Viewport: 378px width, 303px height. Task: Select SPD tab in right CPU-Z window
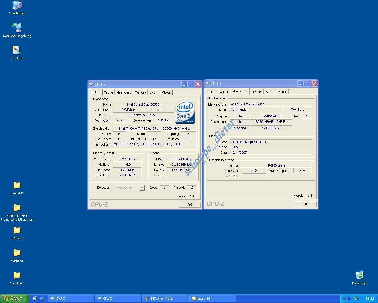click(269, 92)
